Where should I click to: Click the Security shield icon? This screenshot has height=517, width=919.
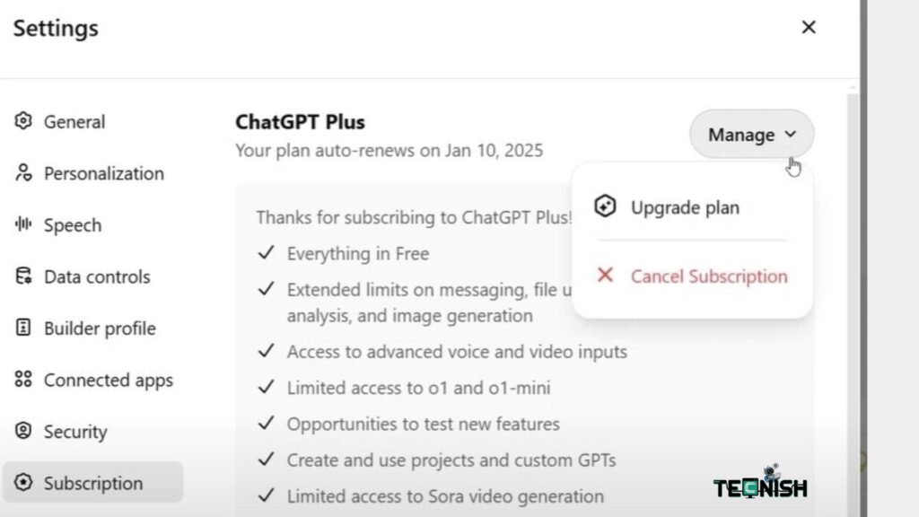point(23,432)
